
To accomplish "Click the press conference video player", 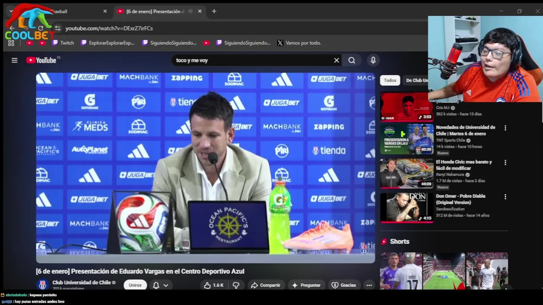I will click(206, 168).
